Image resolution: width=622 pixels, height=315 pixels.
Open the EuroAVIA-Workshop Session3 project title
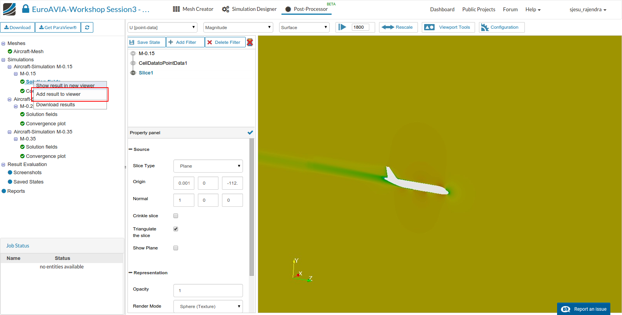(91, 9)
